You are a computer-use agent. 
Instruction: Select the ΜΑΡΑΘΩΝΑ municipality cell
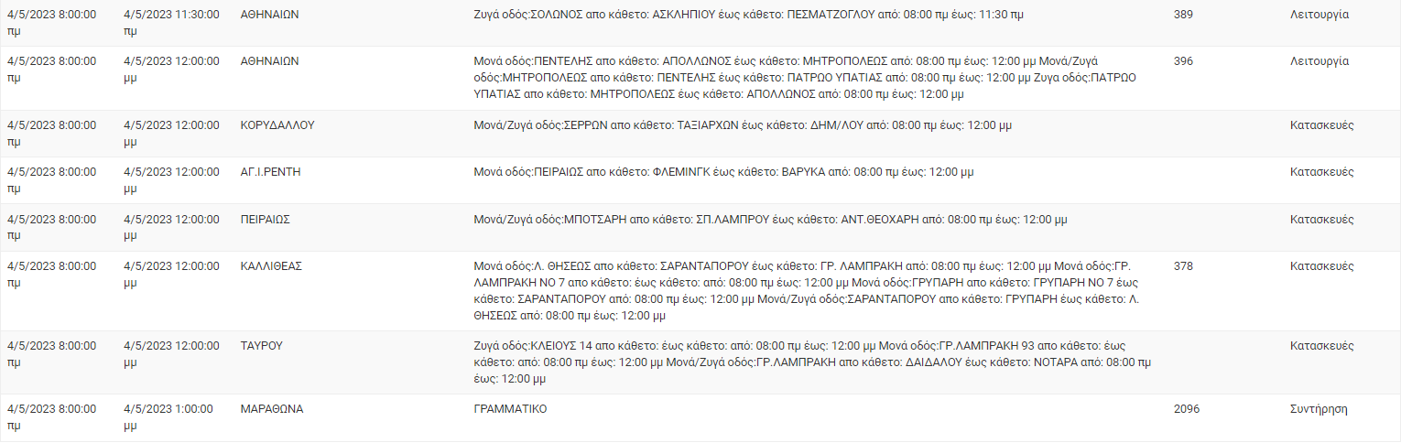pos(271,409)
